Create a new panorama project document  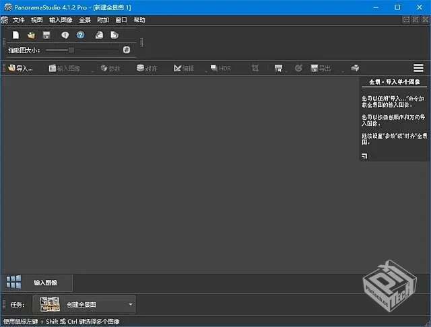15,35
